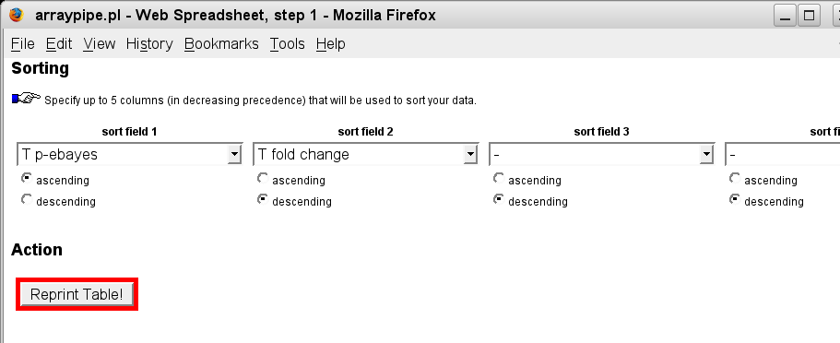Click the Firefox logo icon in title bar

[17, 15]
